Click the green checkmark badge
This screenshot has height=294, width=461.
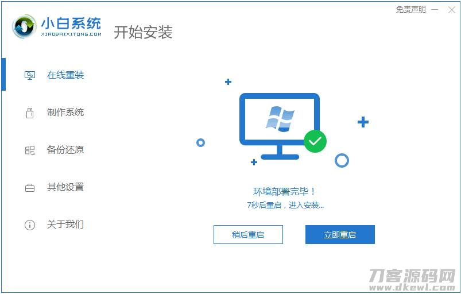(x=315, y=141)
